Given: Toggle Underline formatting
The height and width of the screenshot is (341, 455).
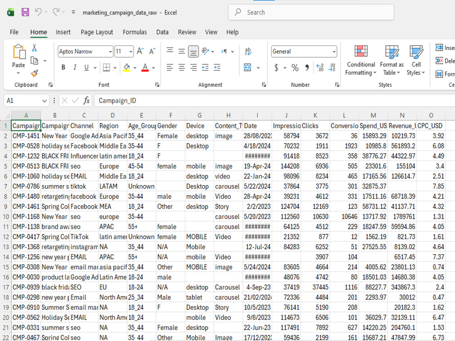Looking at the screenshot, I should pos(86,68).
